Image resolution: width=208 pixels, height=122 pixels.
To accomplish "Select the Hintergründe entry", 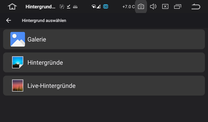I will (104, 62).
